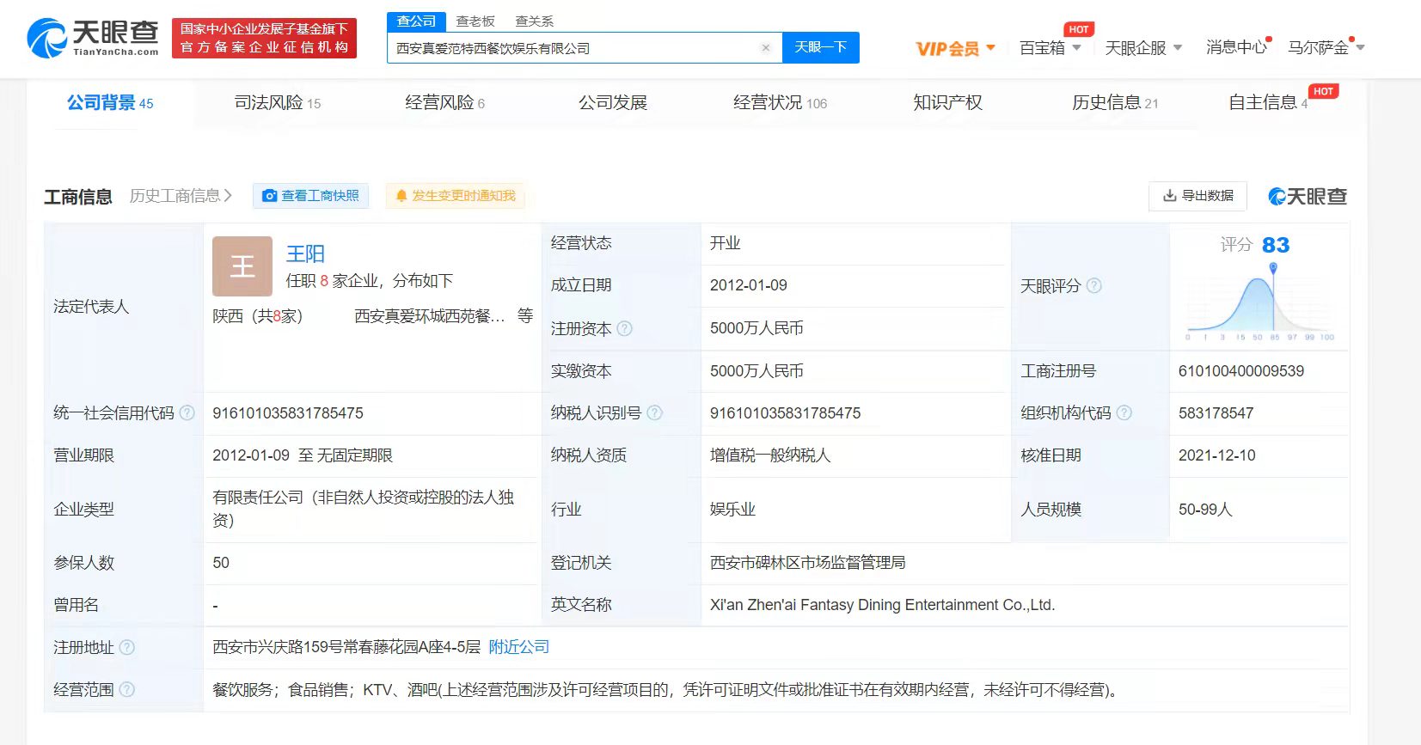The image size is (1421, 745).
Task: Switch to the 司法风险 tab
Action: pyautogui.click(x=277, y=103)
